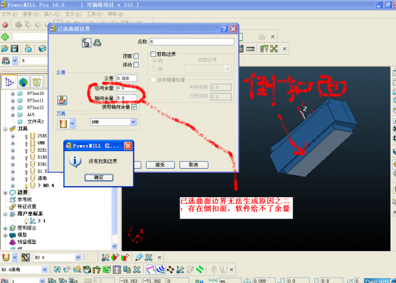
Task: Collapse the 用户坐标系 workplane branch
Action: pos(5,214)
